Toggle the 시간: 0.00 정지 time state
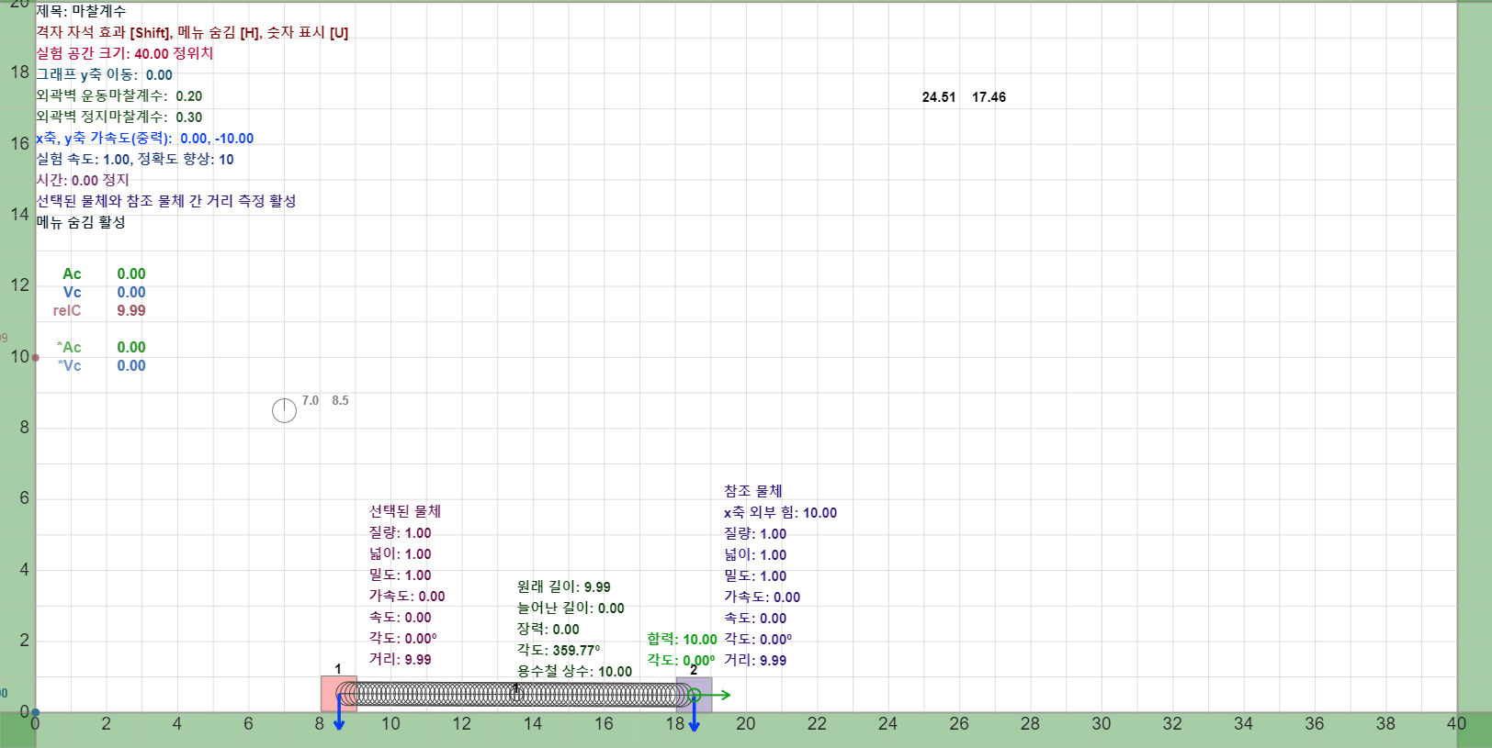 [x=83, y=180]
